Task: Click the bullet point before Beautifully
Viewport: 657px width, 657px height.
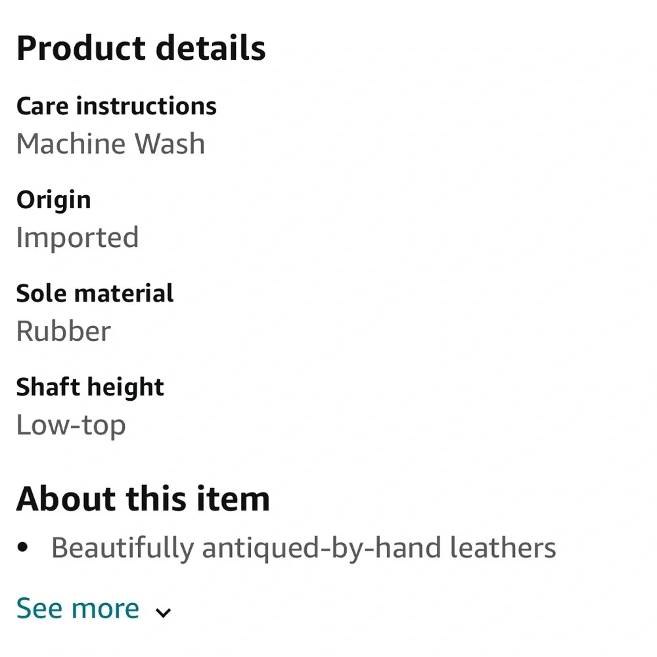Action: (x=24, y=547)
